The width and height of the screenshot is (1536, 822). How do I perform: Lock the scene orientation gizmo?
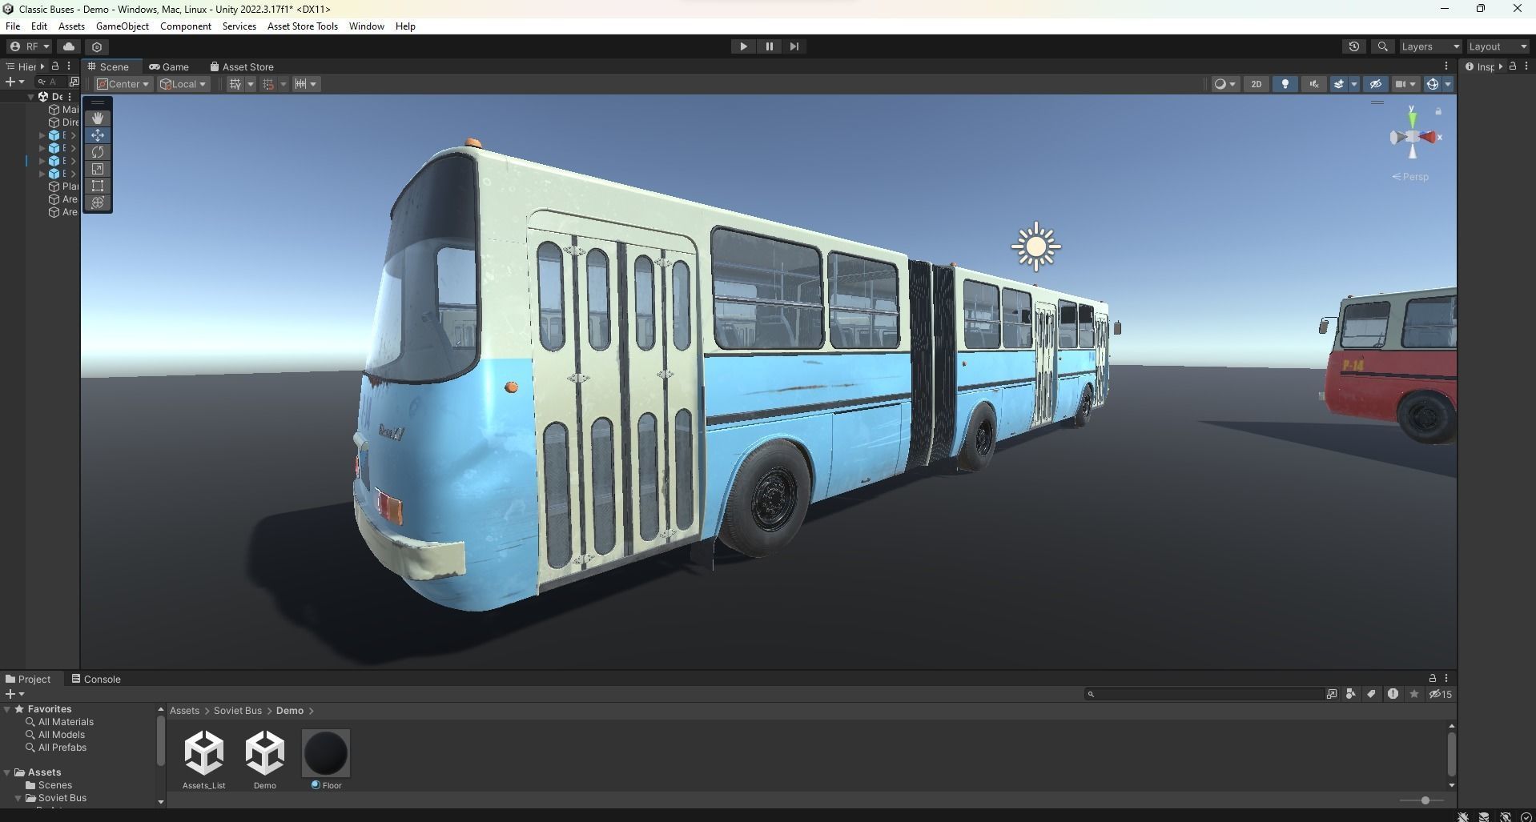pyautogui.click(x=1438, y=112)
